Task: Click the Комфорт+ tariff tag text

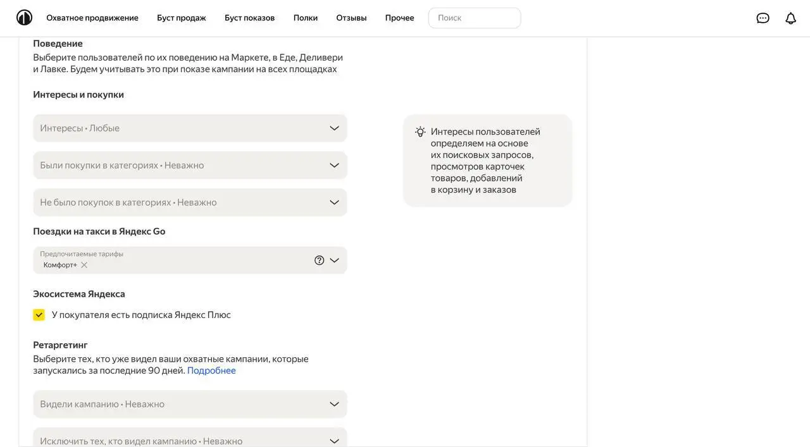Action: (60, 265)
